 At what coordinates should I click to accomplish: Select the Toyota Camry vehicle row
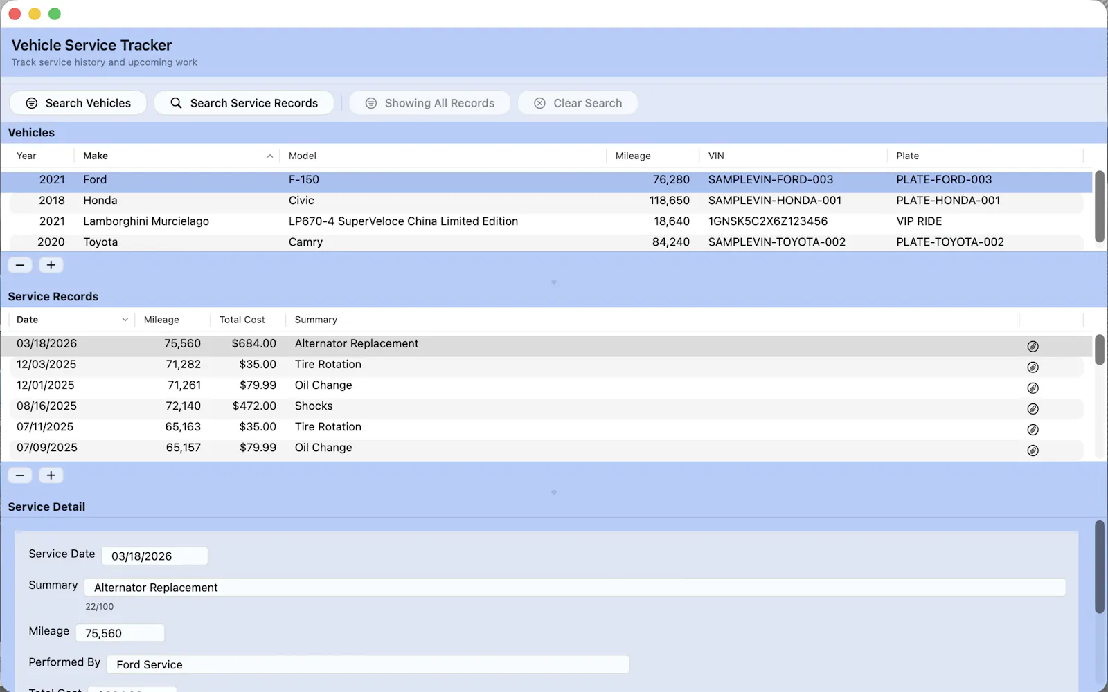(546, 242)
